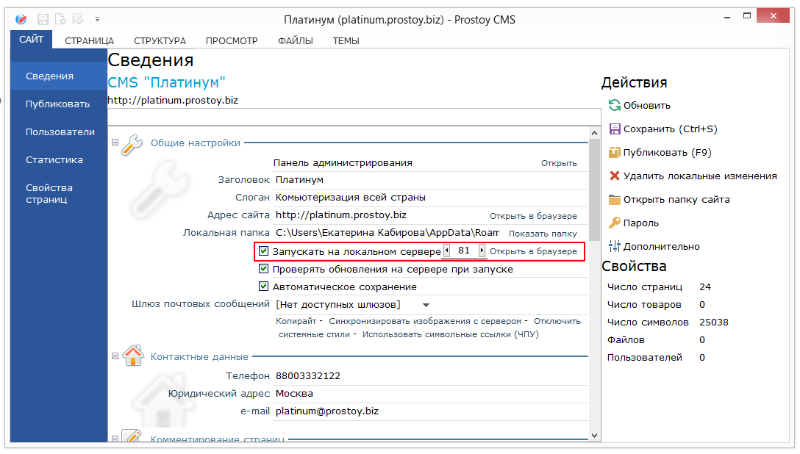Click the Копирайт link
The width and height of the screenshot is (800, 454).
pos(296,321)
